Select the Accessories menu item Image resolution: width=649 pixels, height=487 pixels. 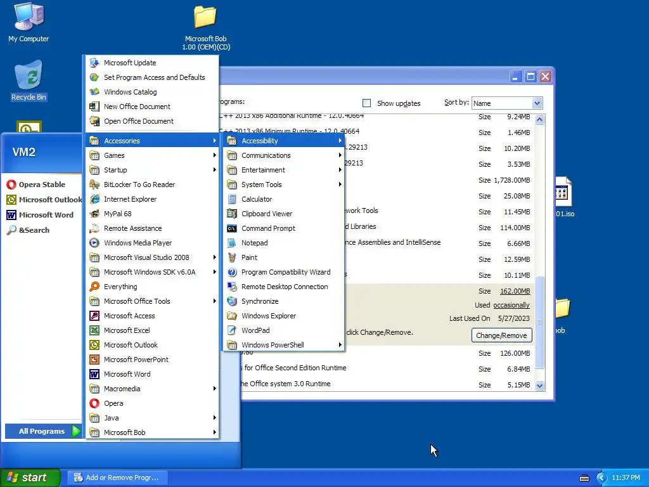(x=152, y=141)
